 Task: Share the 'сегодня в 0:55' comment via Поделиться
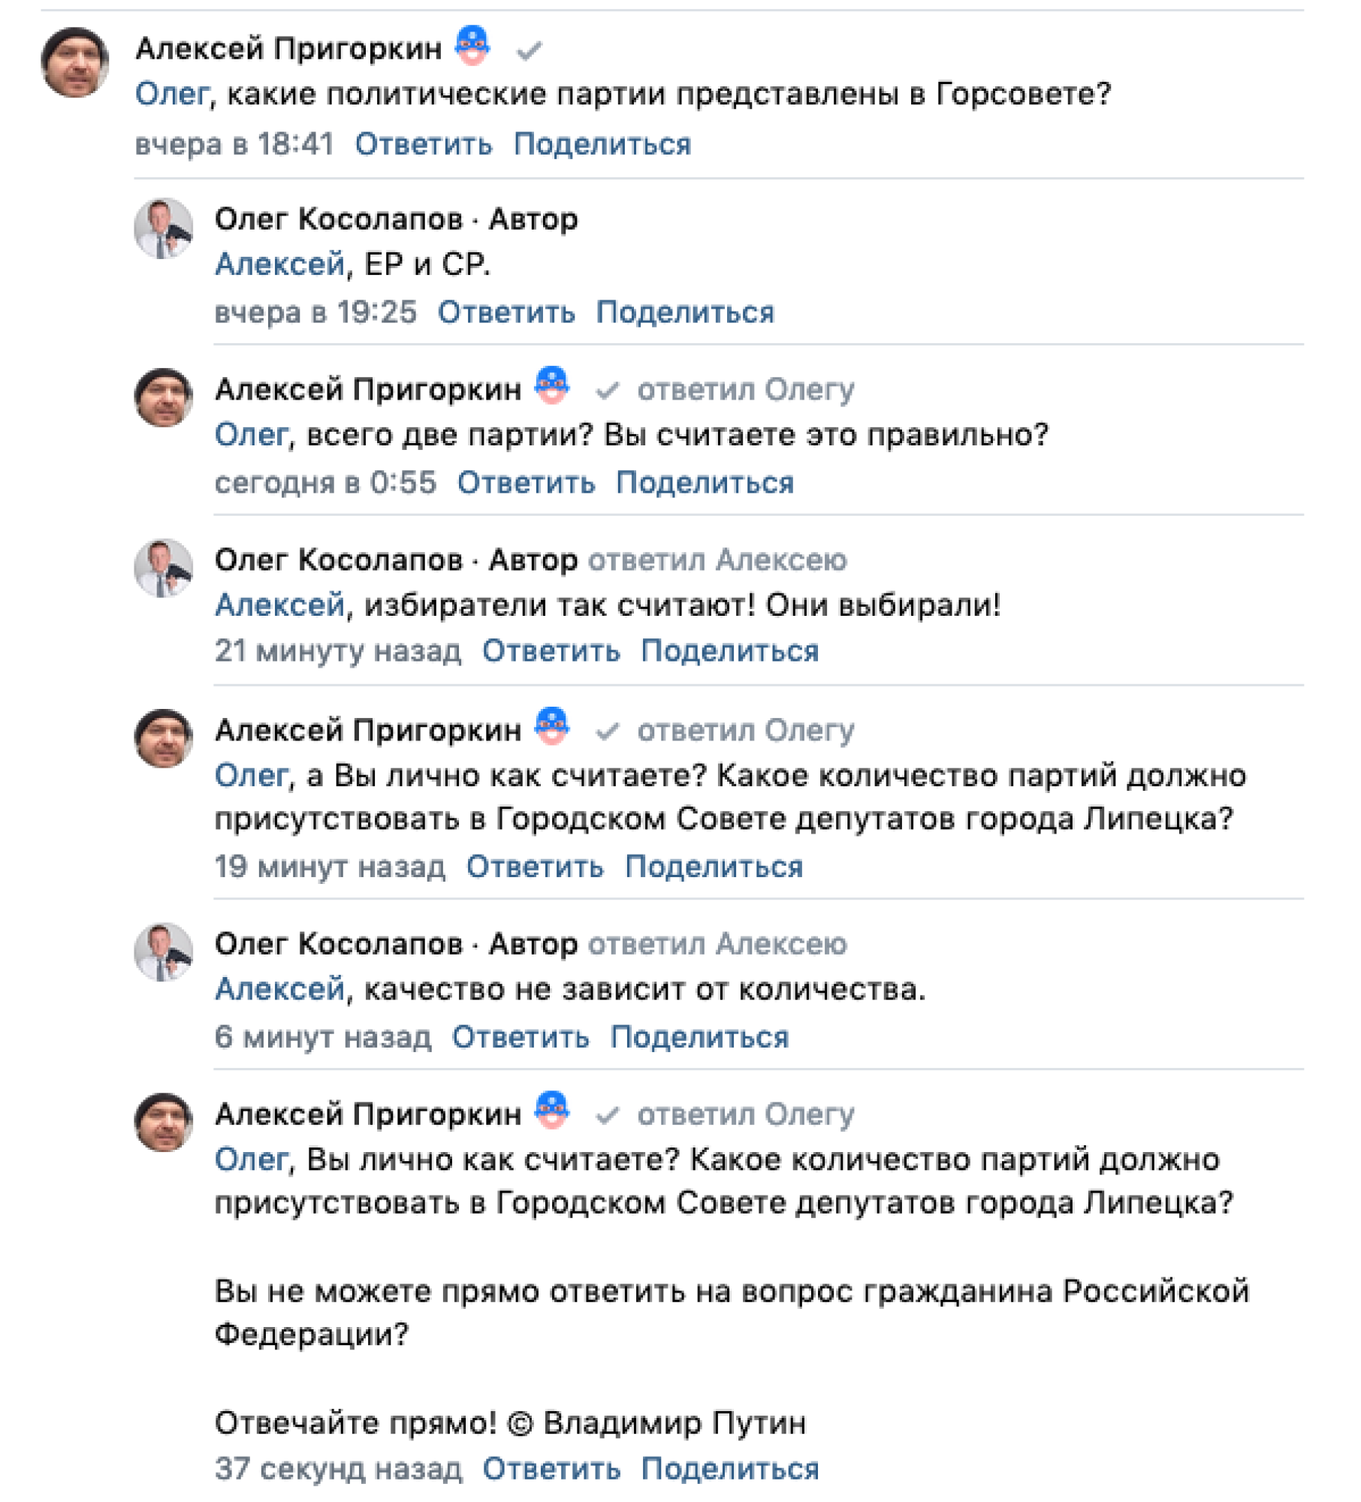(x=706, y=483)
